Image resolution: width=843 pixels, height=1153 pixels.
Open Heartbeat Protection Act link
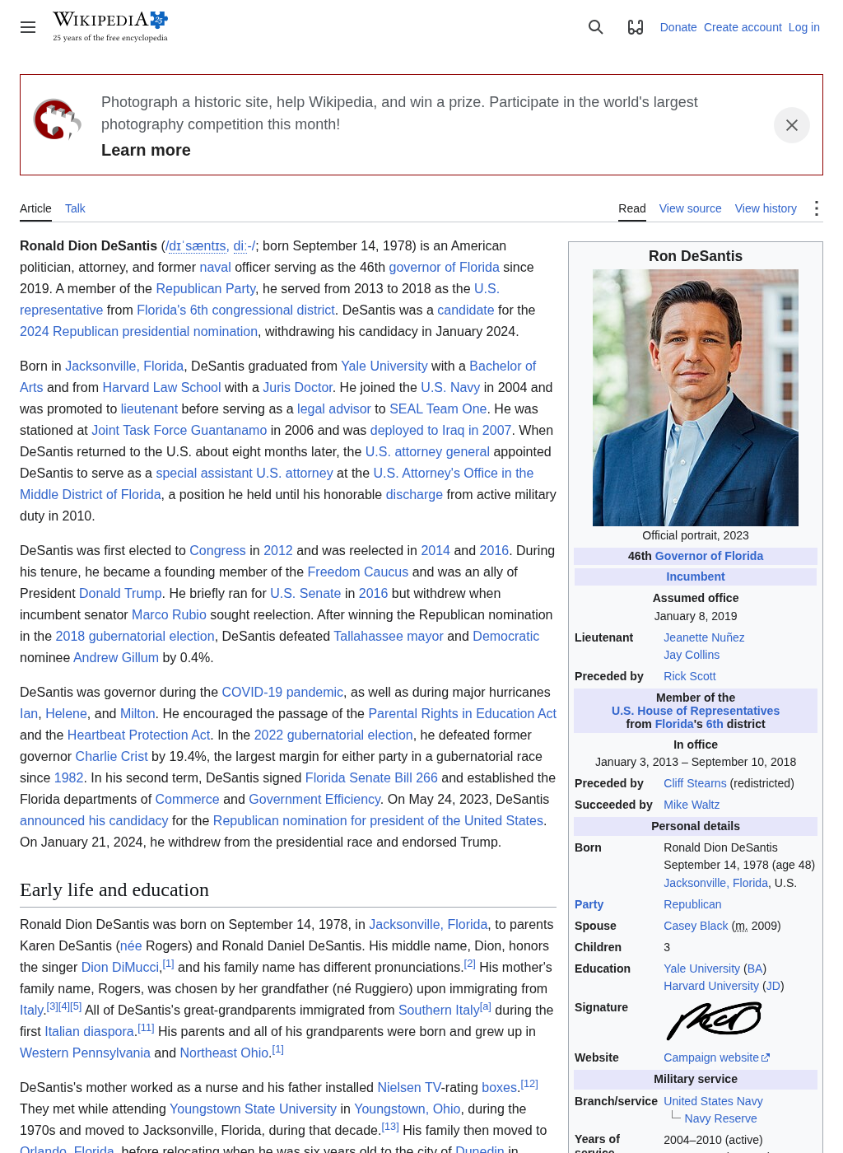point(139,735)
